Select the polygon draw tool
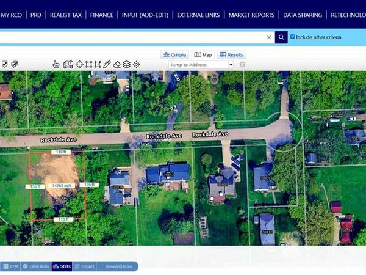 [98, 64]
